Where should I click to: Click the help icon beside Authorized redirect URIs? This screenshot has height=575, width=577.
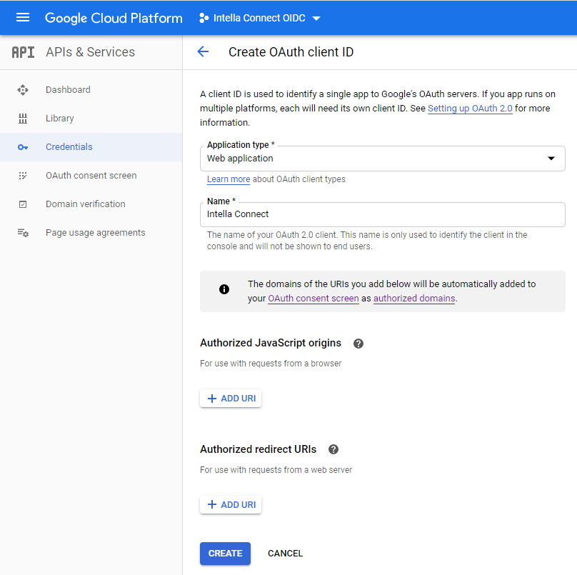333,449
